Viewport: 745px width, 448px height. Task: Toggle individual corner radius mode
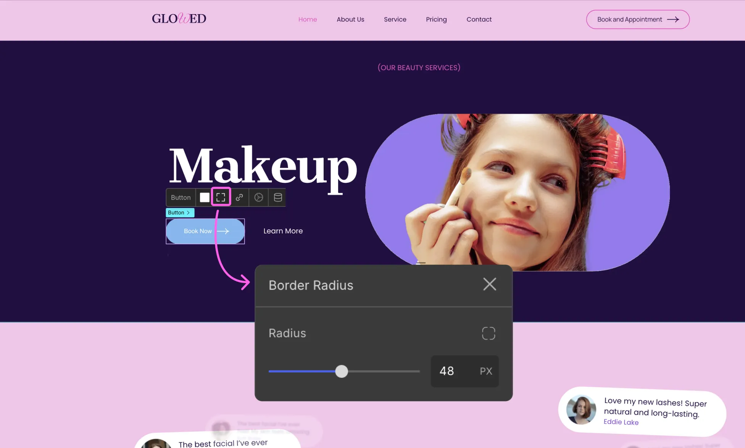point(489,334)
